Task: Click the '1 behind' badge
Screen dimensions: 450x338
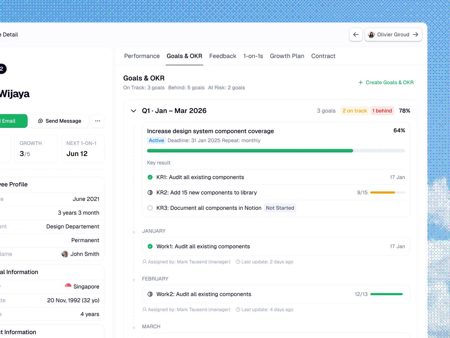Action: point(382,111)
